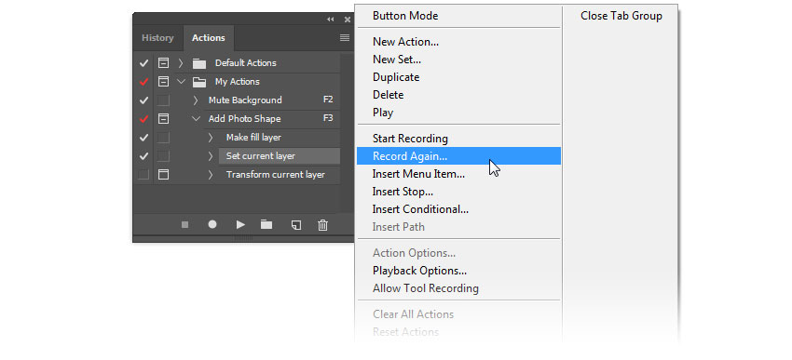Enable the Transform current layer step checkbox
Screen dimensions: 792x360
coord(143,175)
